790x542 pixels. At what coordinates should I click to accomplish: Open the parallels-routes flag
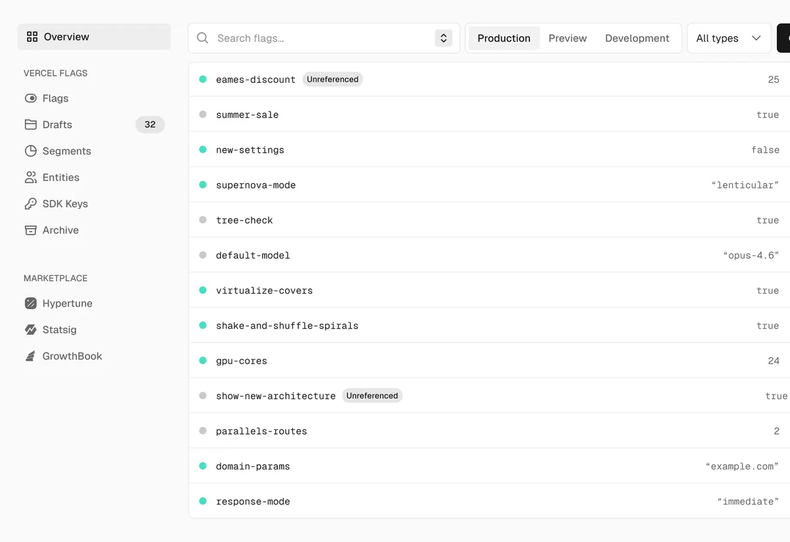[x=261, y=431]
